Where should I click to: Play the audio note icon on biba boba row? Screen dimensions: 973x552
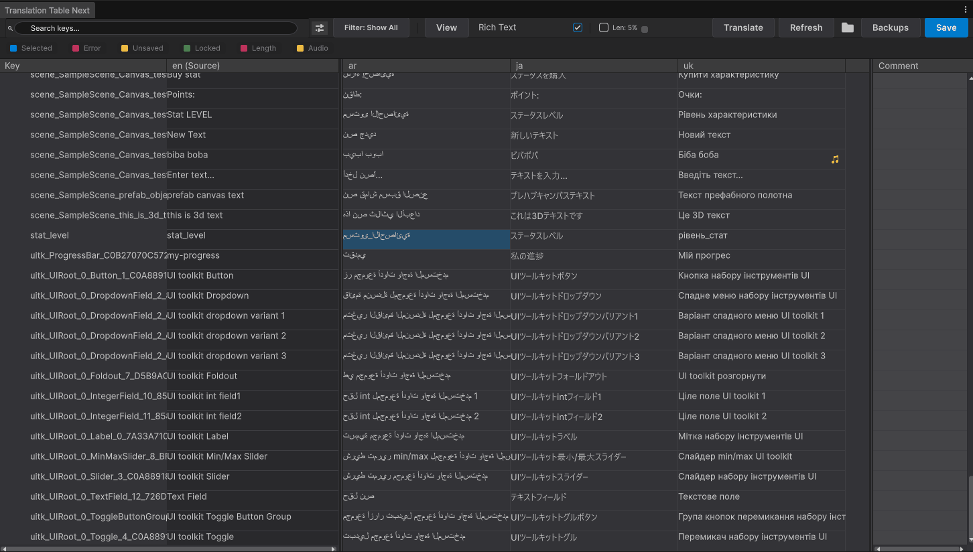point(835,159)
